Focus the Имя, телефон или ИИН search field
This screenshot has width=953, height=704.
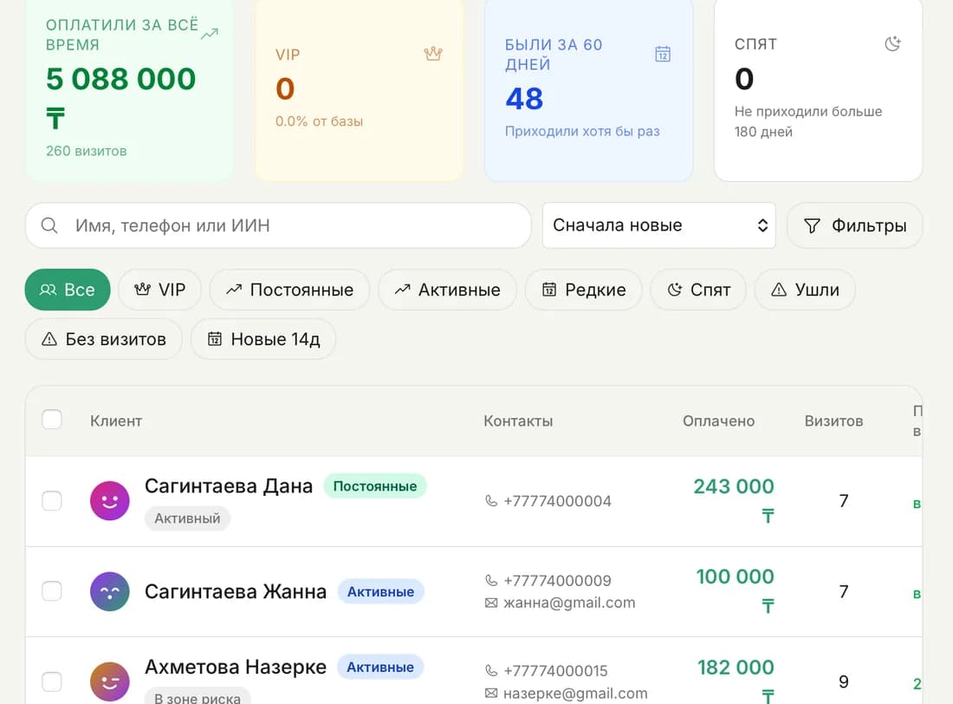[278, 225]
